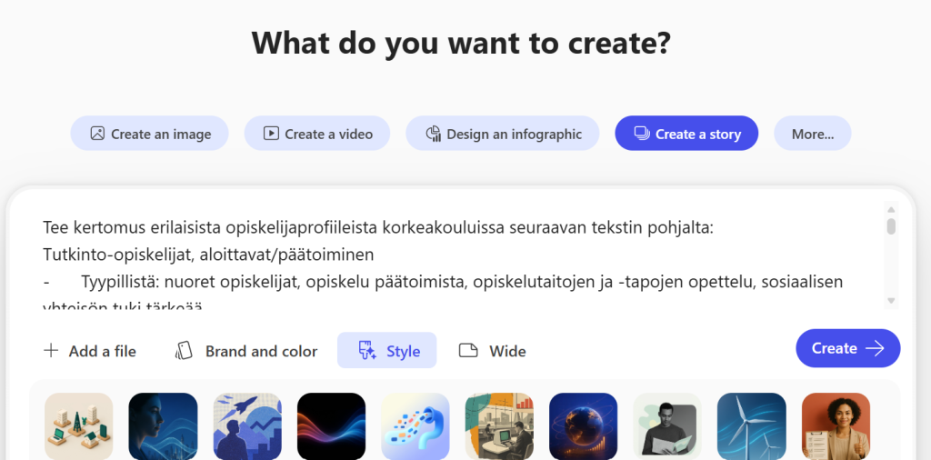
Task: Choose the glowing Earth globe style
Action: coord(583,425)
